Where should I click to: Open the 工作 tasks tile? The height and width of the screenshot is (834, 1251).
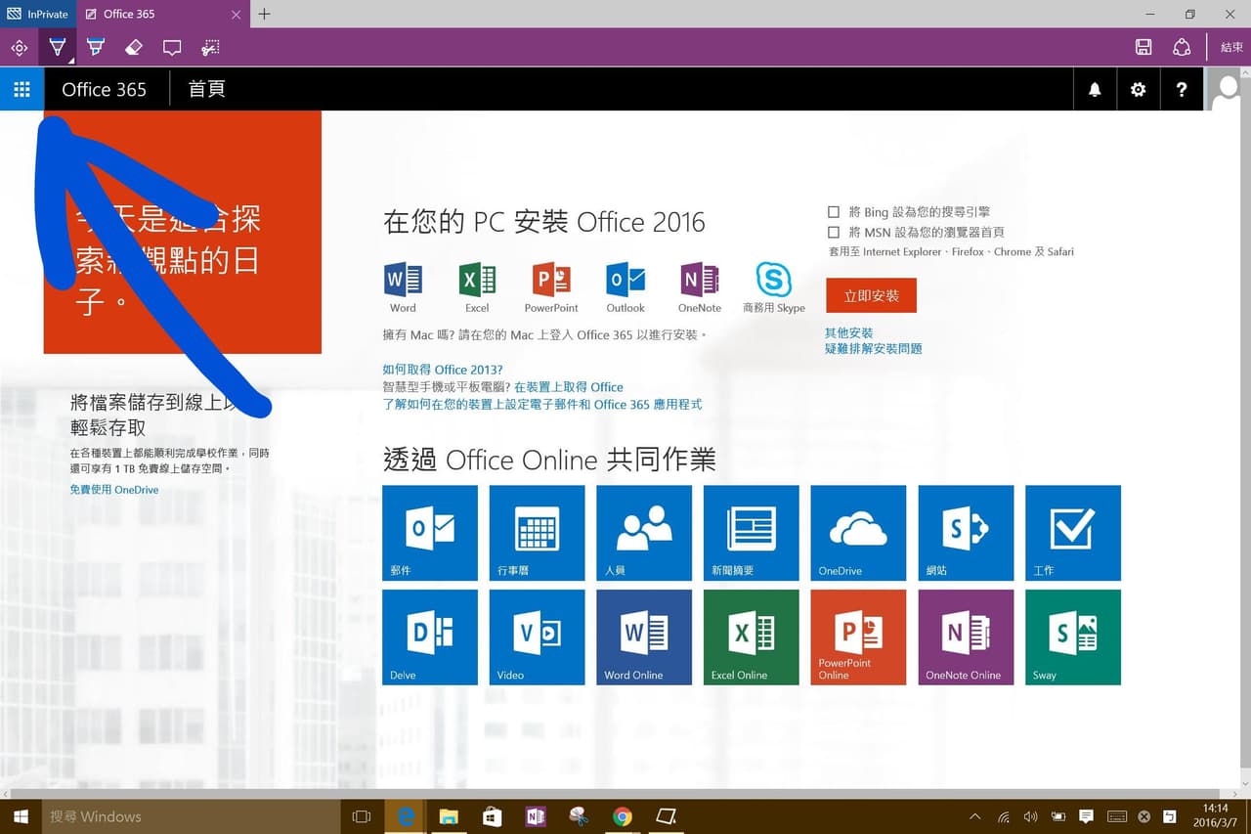click(1073, 533)
